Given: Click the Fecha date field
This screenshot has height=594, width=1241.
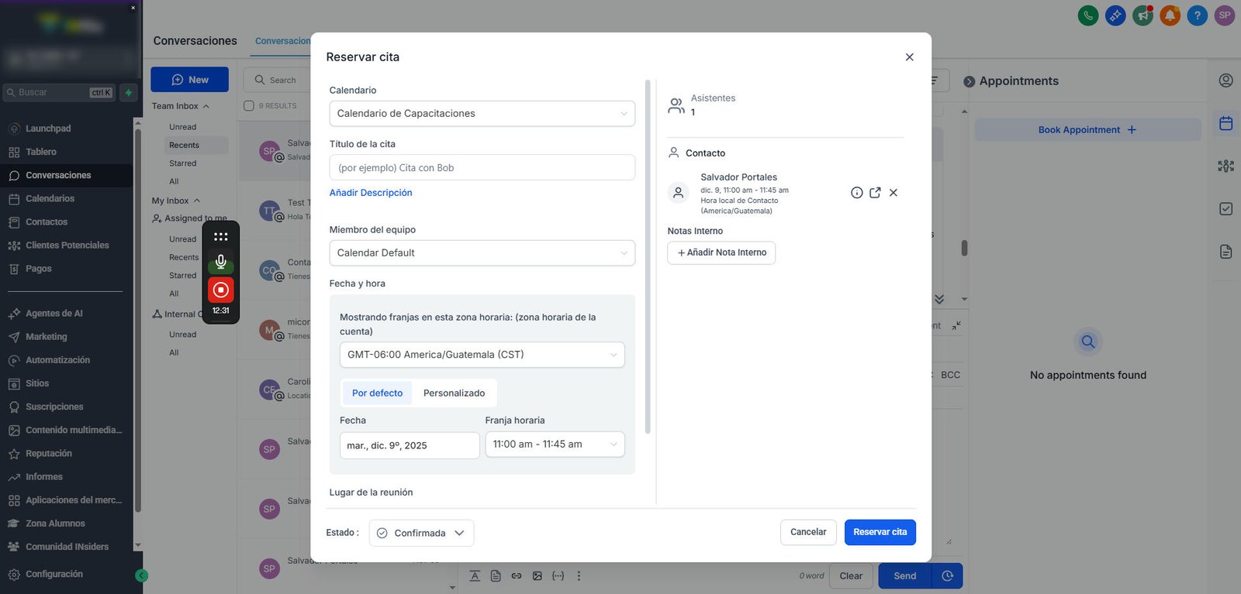Looking at the screenshot, I should [410, 445].
